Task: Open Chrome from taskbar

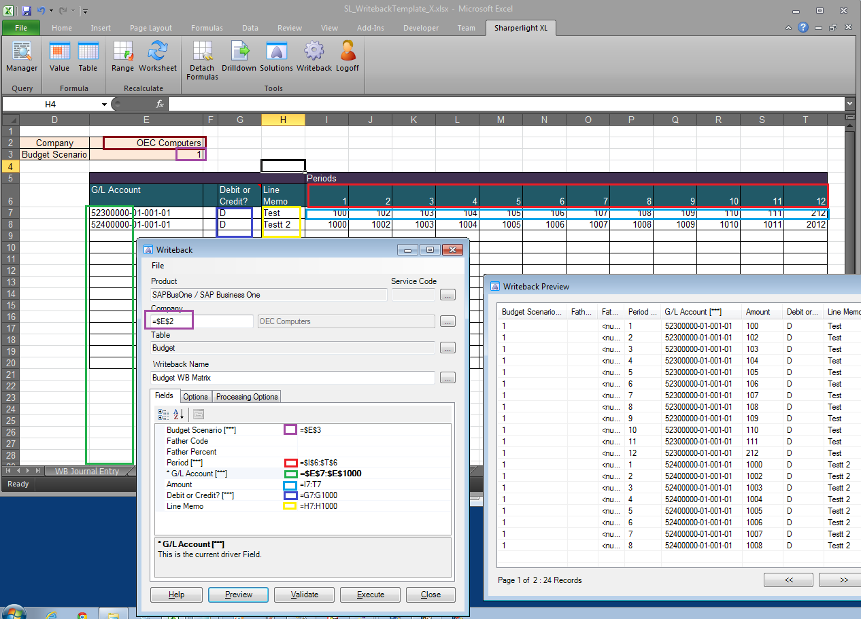Action: coord(82,616)
